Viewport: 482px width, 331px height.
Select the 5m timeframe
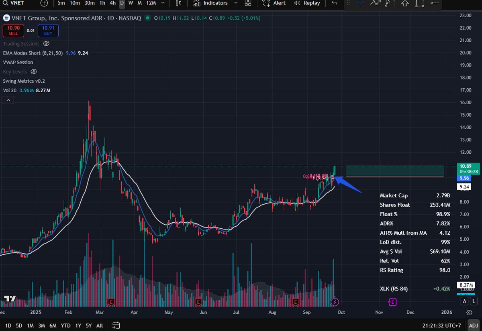tap(61, 3)
